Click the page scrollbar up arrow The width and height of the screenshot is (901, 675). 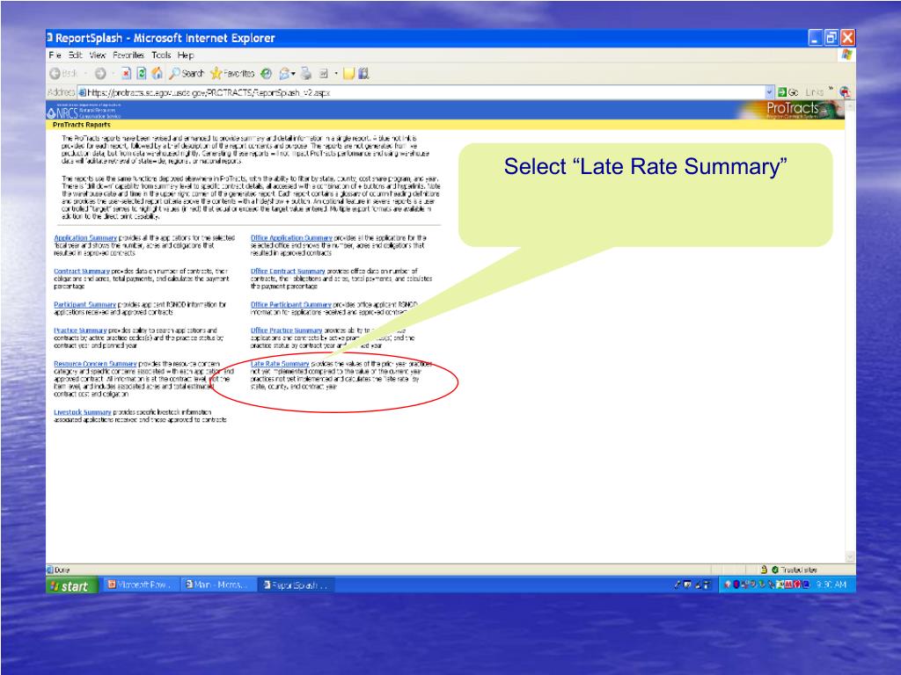[x=851, y=106]
